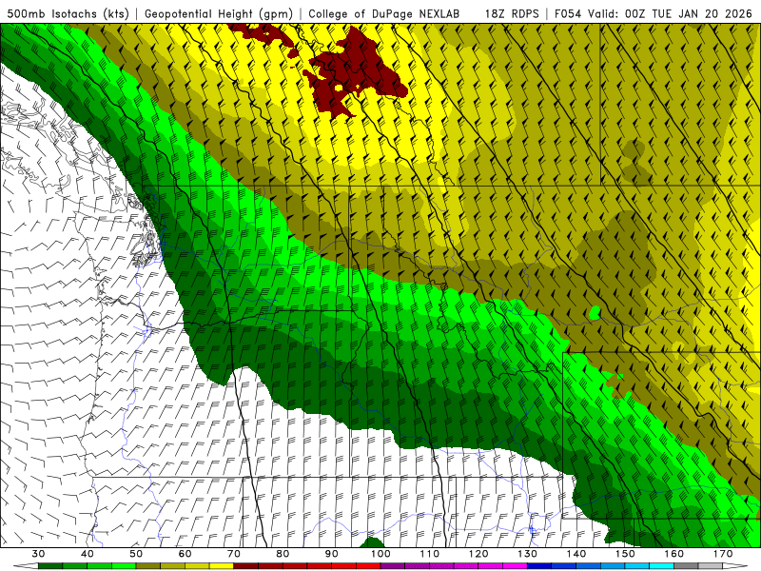Click the legend value "30"
This screenshot has height=571, width=761.
click(38, 554)
